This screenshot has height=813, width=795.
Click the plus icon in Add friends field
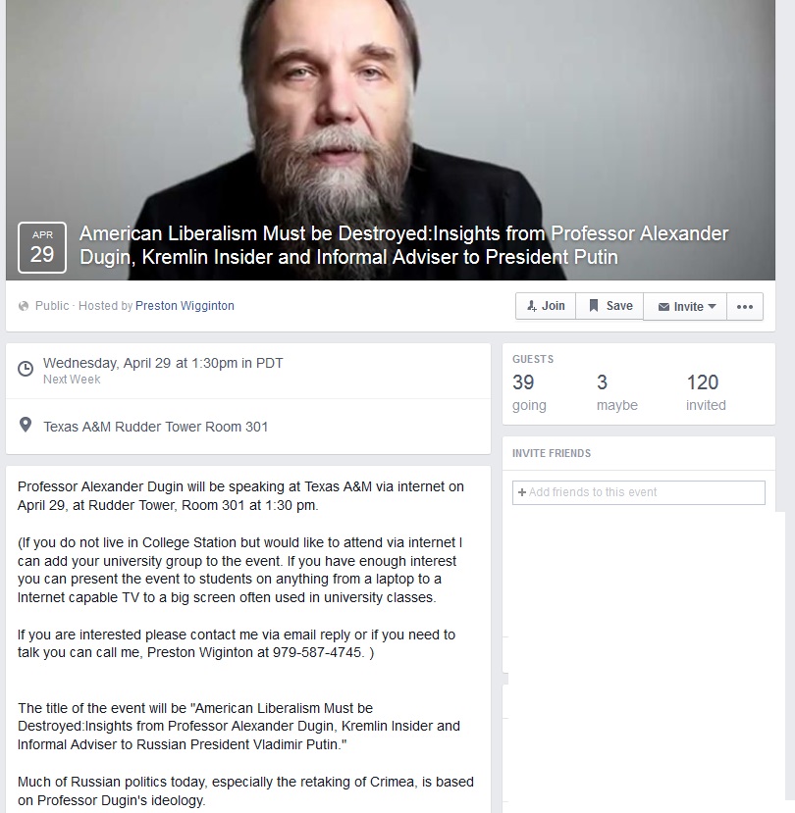click(522, 492)
